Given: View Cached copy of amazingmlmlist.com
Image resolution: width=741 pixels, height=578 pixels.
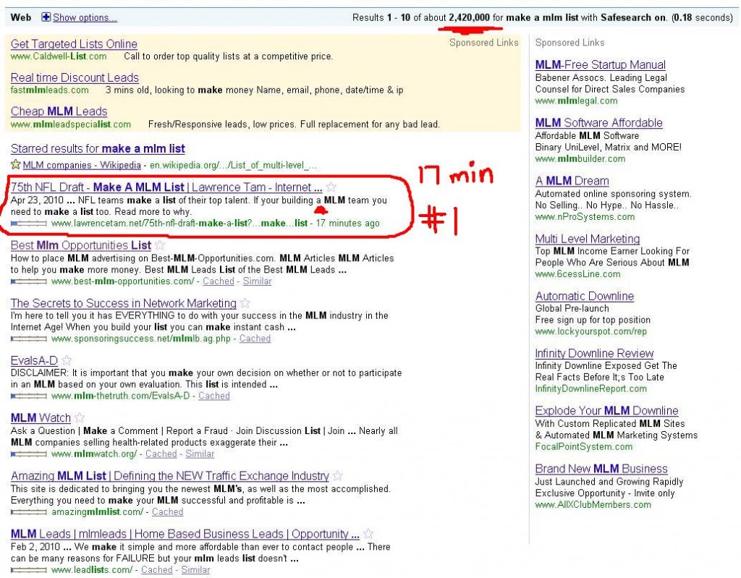Looking at the screenshot, I should tap(167, 512).
